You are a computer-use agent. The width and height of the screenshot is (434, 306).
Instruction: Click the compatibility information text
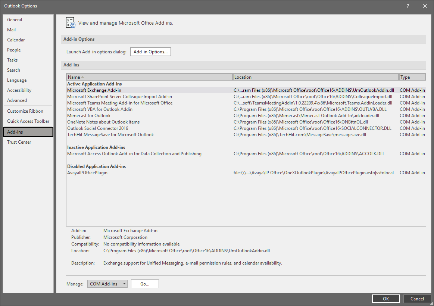(x=141, y=244)
